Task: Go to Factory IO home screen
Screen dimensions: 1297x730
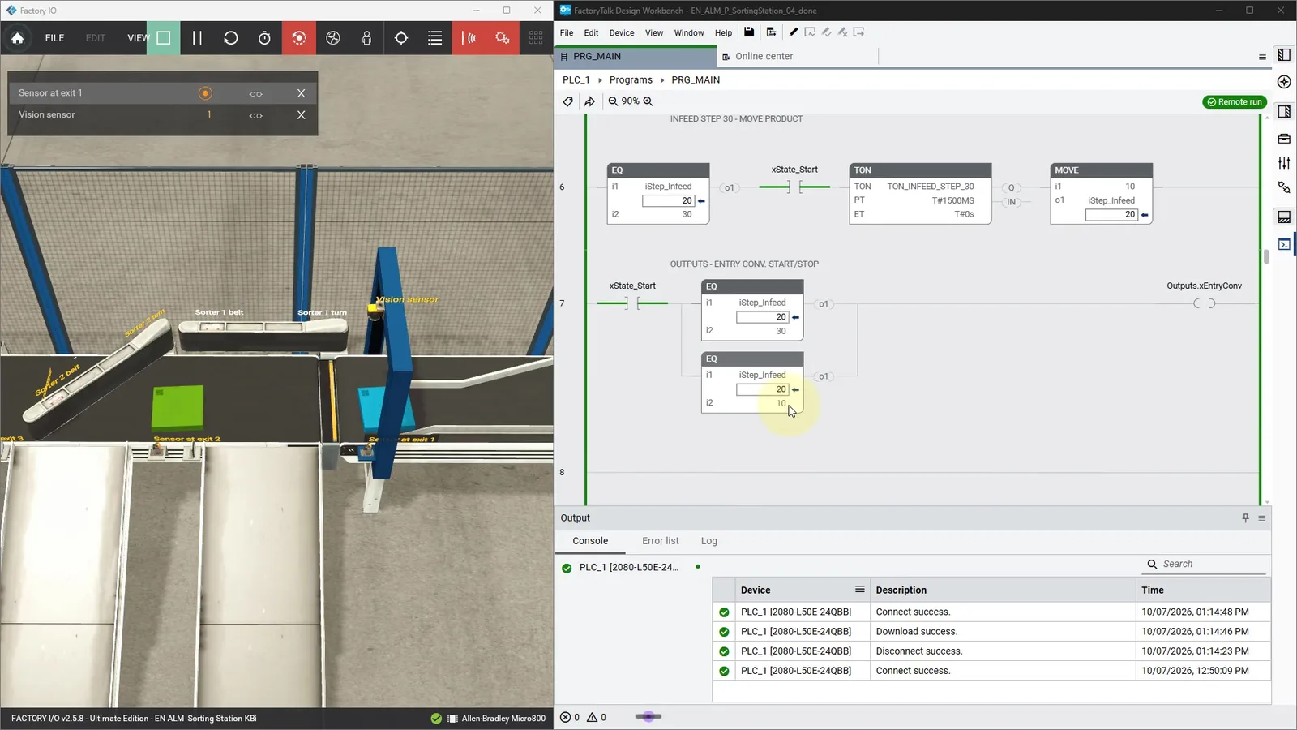Action: [17, 38]
